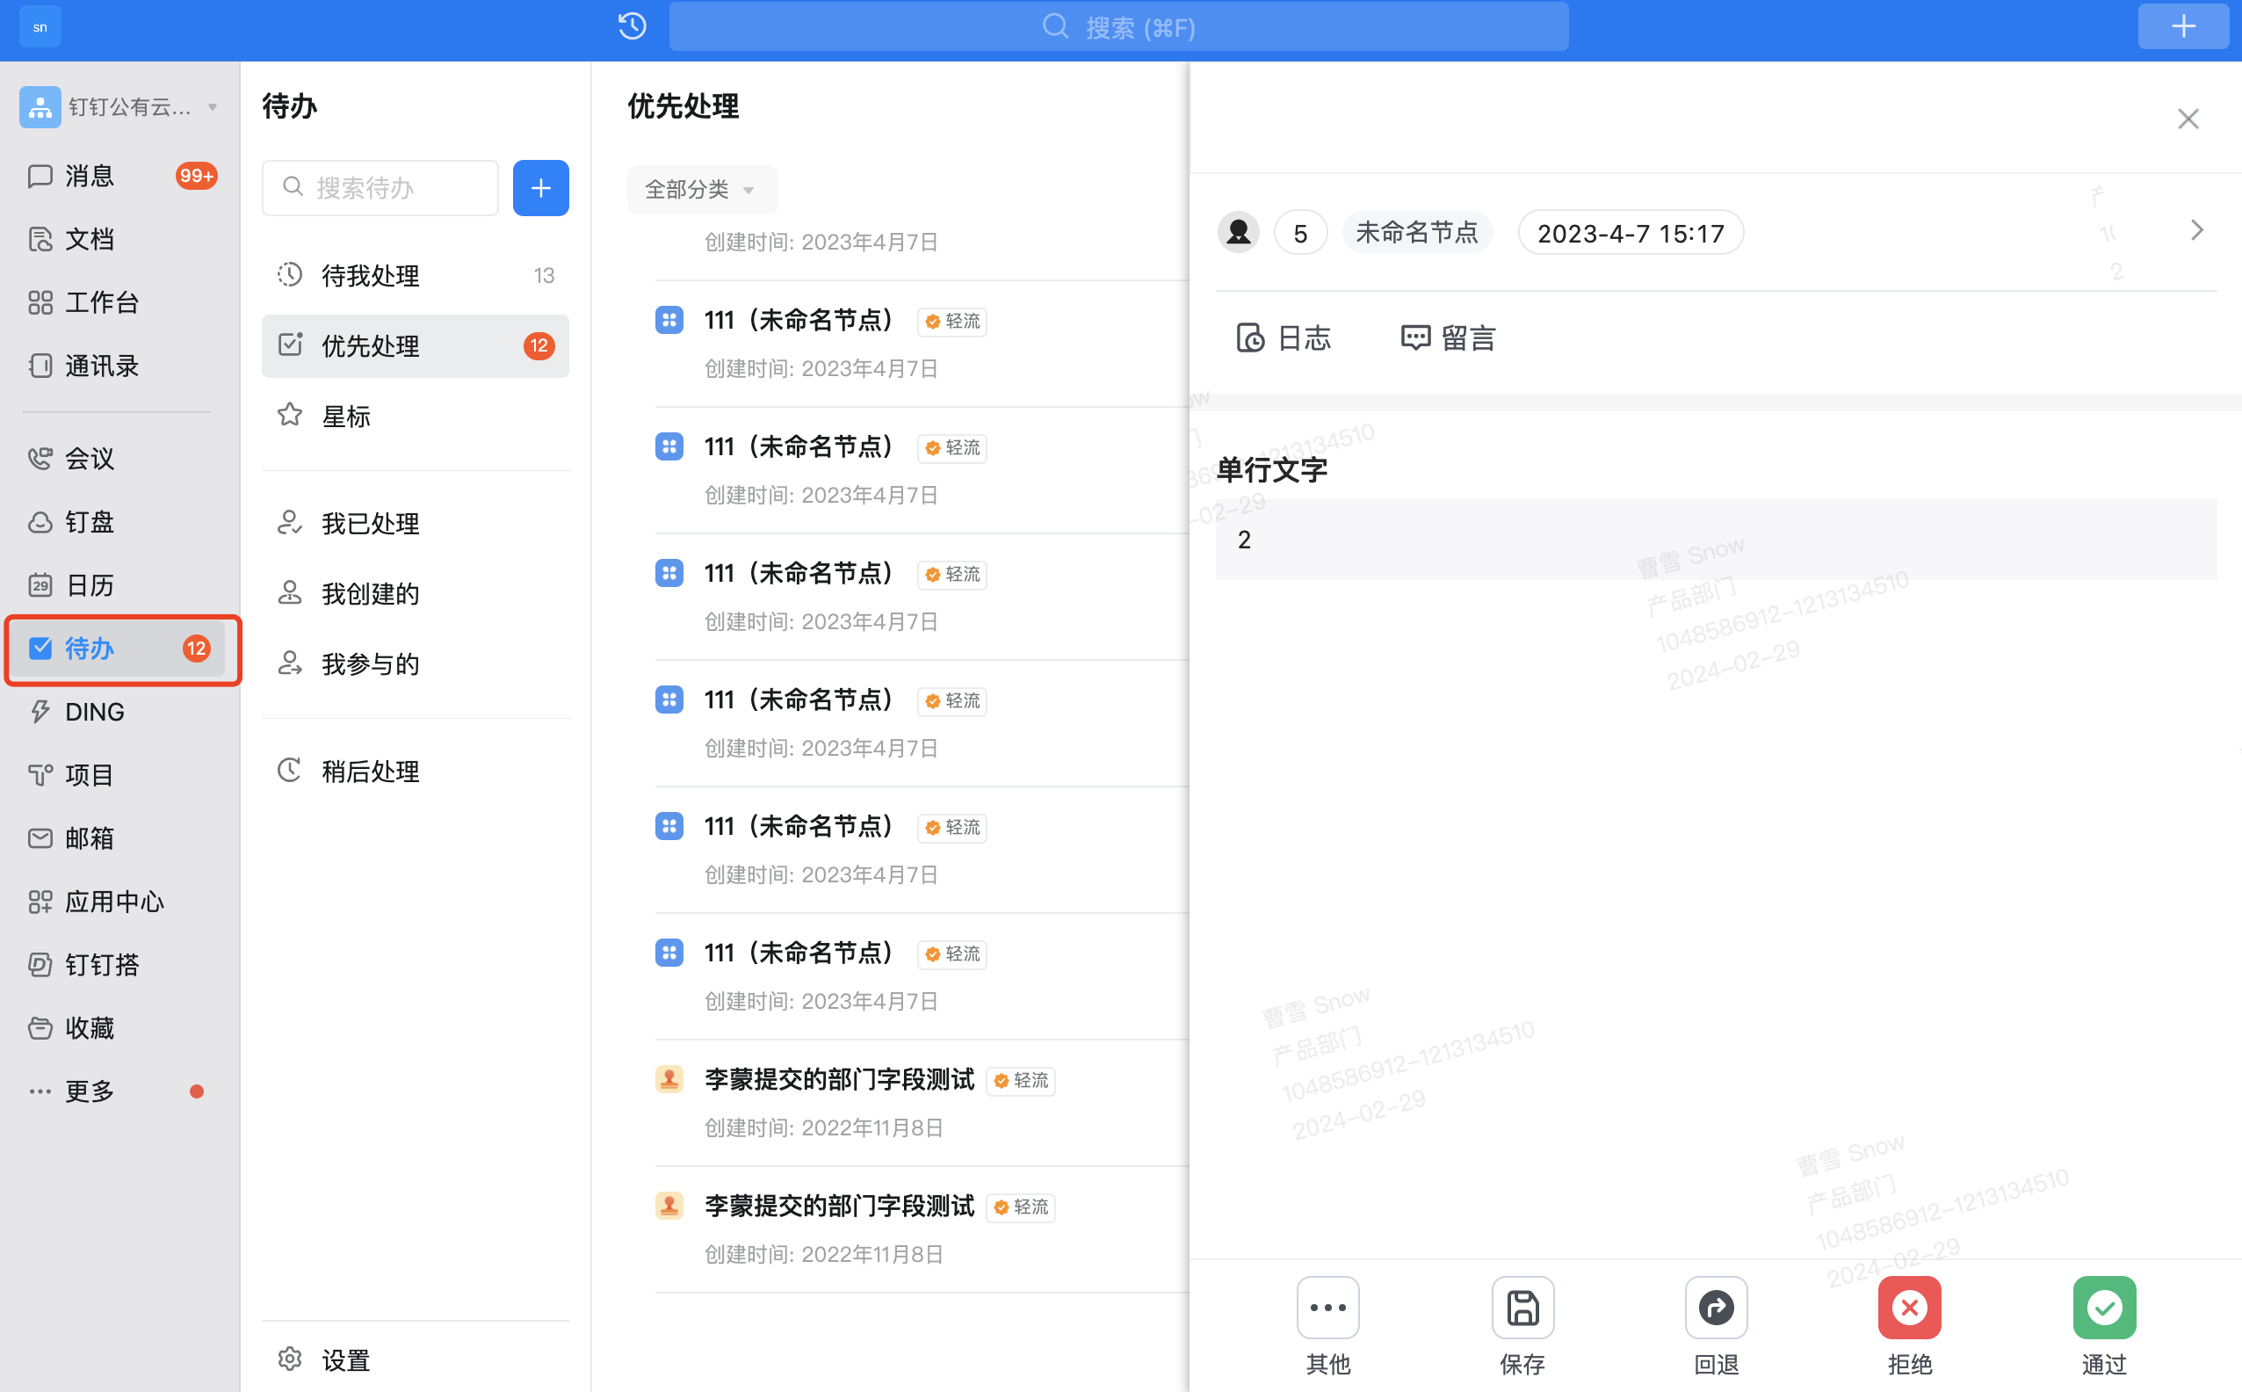
Task: Open 稍后处理 list
Action: click(x=415, y=772)
